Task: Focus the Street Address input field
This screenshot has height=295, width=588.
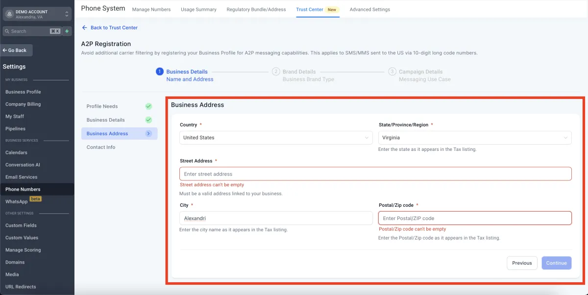Action: click(x=375, y=174)
